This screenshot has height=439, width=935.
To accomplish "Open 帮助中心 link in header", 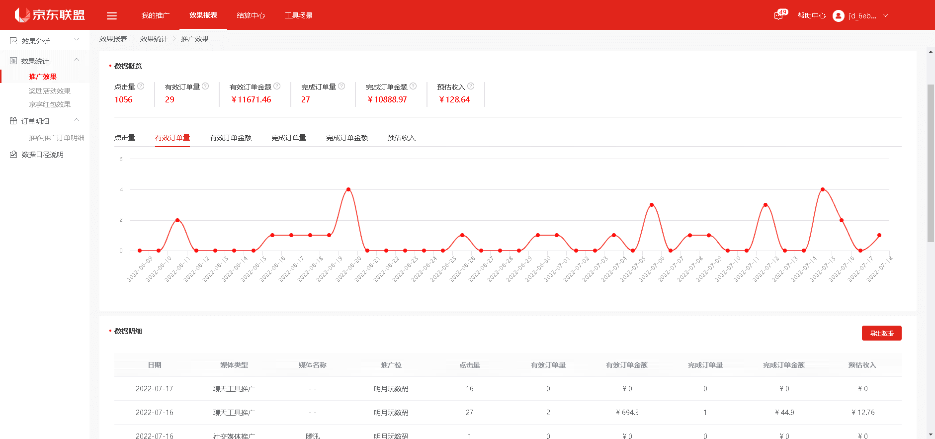I will (x=811, y=15).
